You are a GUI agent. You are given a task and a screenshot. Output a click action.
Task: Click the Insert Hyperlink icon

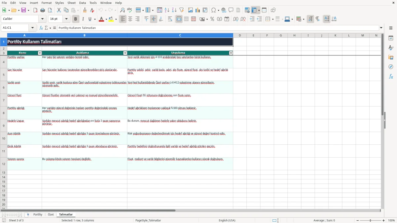coord(224,10)
